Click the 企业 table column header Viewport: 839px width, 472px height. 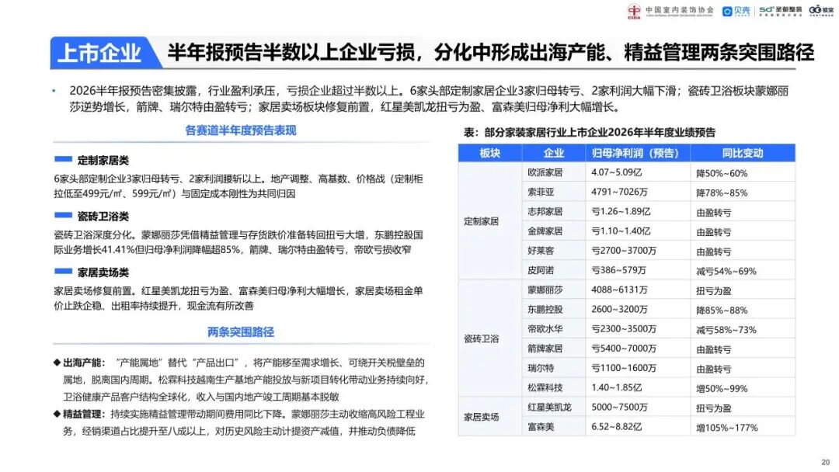click(553, 154)
